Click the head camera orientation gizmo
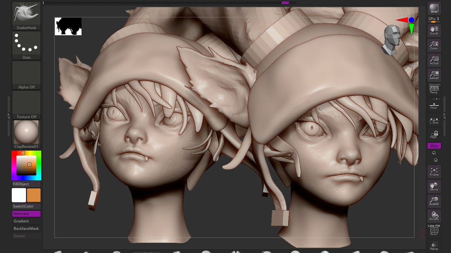The image size is (451, 253). coord(391,40)
